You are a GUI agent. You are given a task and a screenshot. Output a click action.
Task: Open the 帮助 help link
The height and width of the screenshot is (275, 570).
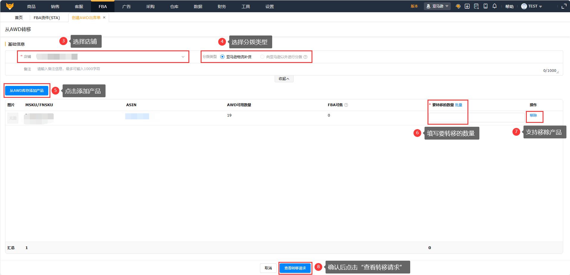[509, 7]
